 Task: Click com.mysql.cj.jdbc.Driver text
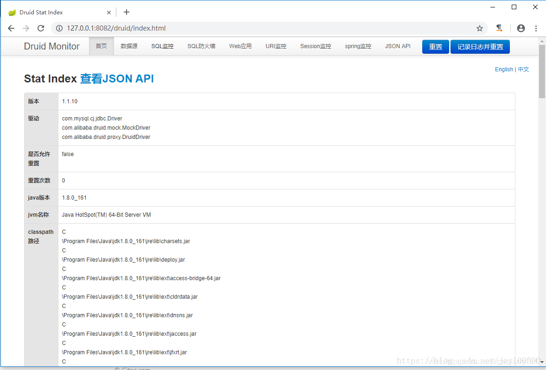coord(92,118)
